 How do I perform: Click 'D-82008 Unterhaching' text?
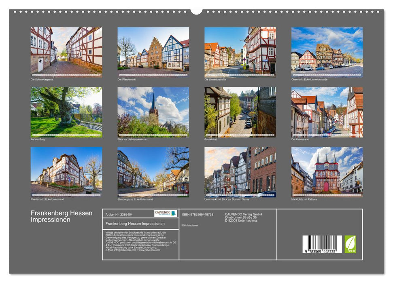tap(240, 221)
